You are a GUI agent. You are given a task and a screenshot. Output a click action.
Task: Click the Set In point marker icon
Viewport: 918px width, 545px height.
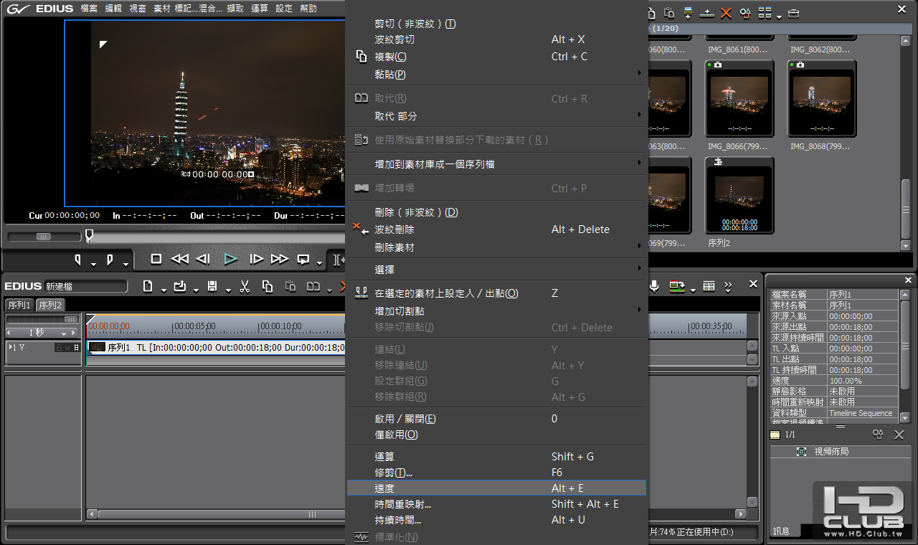pyautogui.click(x=78, y=259)
